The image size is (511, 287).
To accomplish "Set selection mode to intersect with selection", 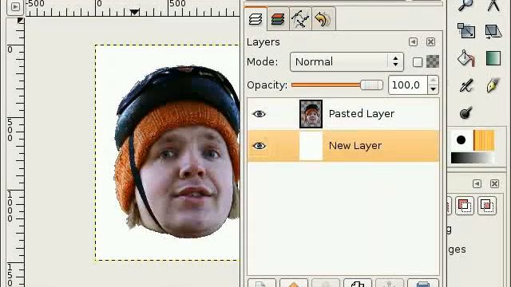I will (x=487, y=206).
